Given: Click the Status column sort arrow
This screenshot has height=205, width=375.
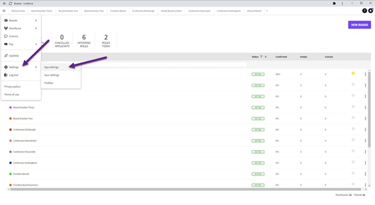Looking at the screenshot, I should [265, 57].
